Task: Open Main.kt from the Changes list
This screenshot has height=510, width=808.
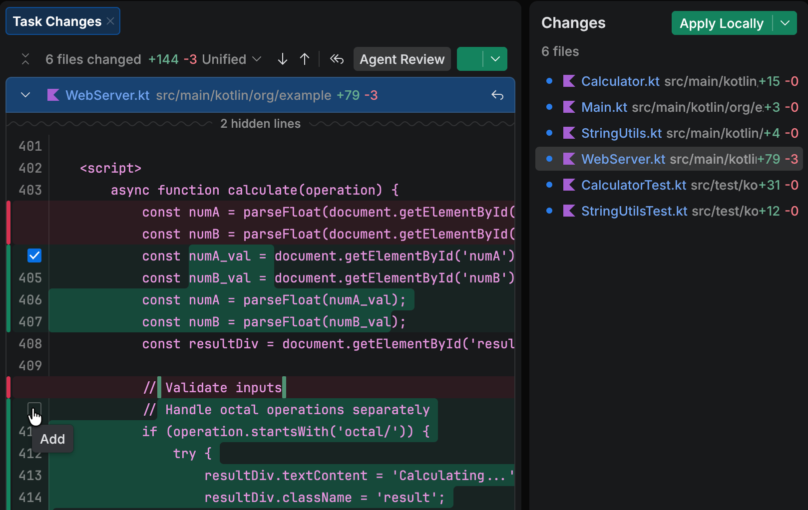Action: pyautogui.click(x=604, y=107)
